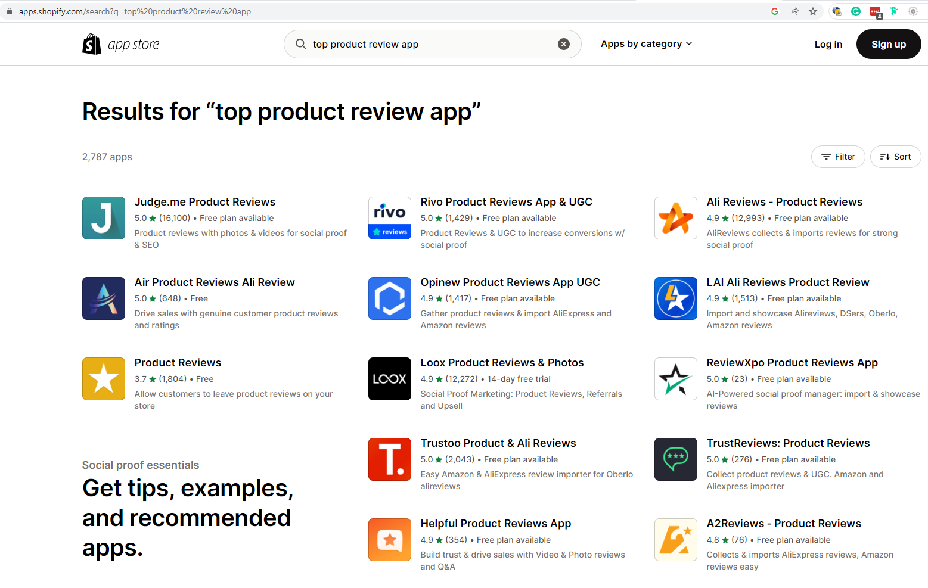Click the TrustReviews app icon
Viewport: 928px width, 588px height.
[x=676, y=459]
